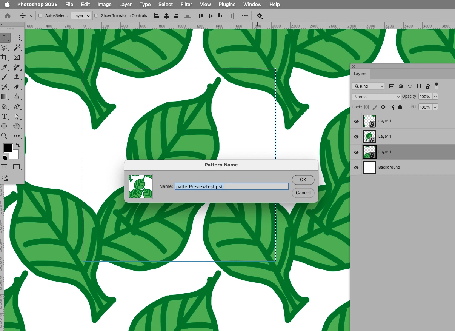Select the Frame tool
The height and width of the screenshot is (331, 455).
17,57
